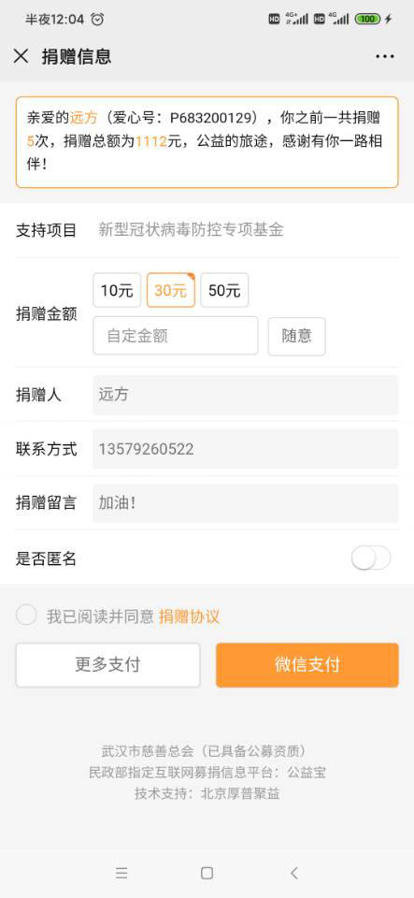This screenshot has width=414, height=898.
Task: Open the 捐赠协议 agreement link
Action: [190, 616]
